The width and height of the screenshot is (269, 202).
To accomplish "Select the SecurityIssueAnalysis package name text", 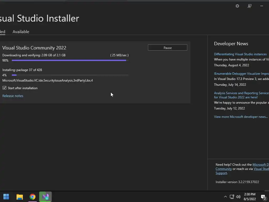I will tap(48, 80).
